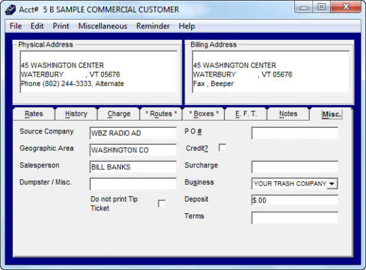
Task: Maximize the account window
Action: pyautogui.click(x=322, y=7)
